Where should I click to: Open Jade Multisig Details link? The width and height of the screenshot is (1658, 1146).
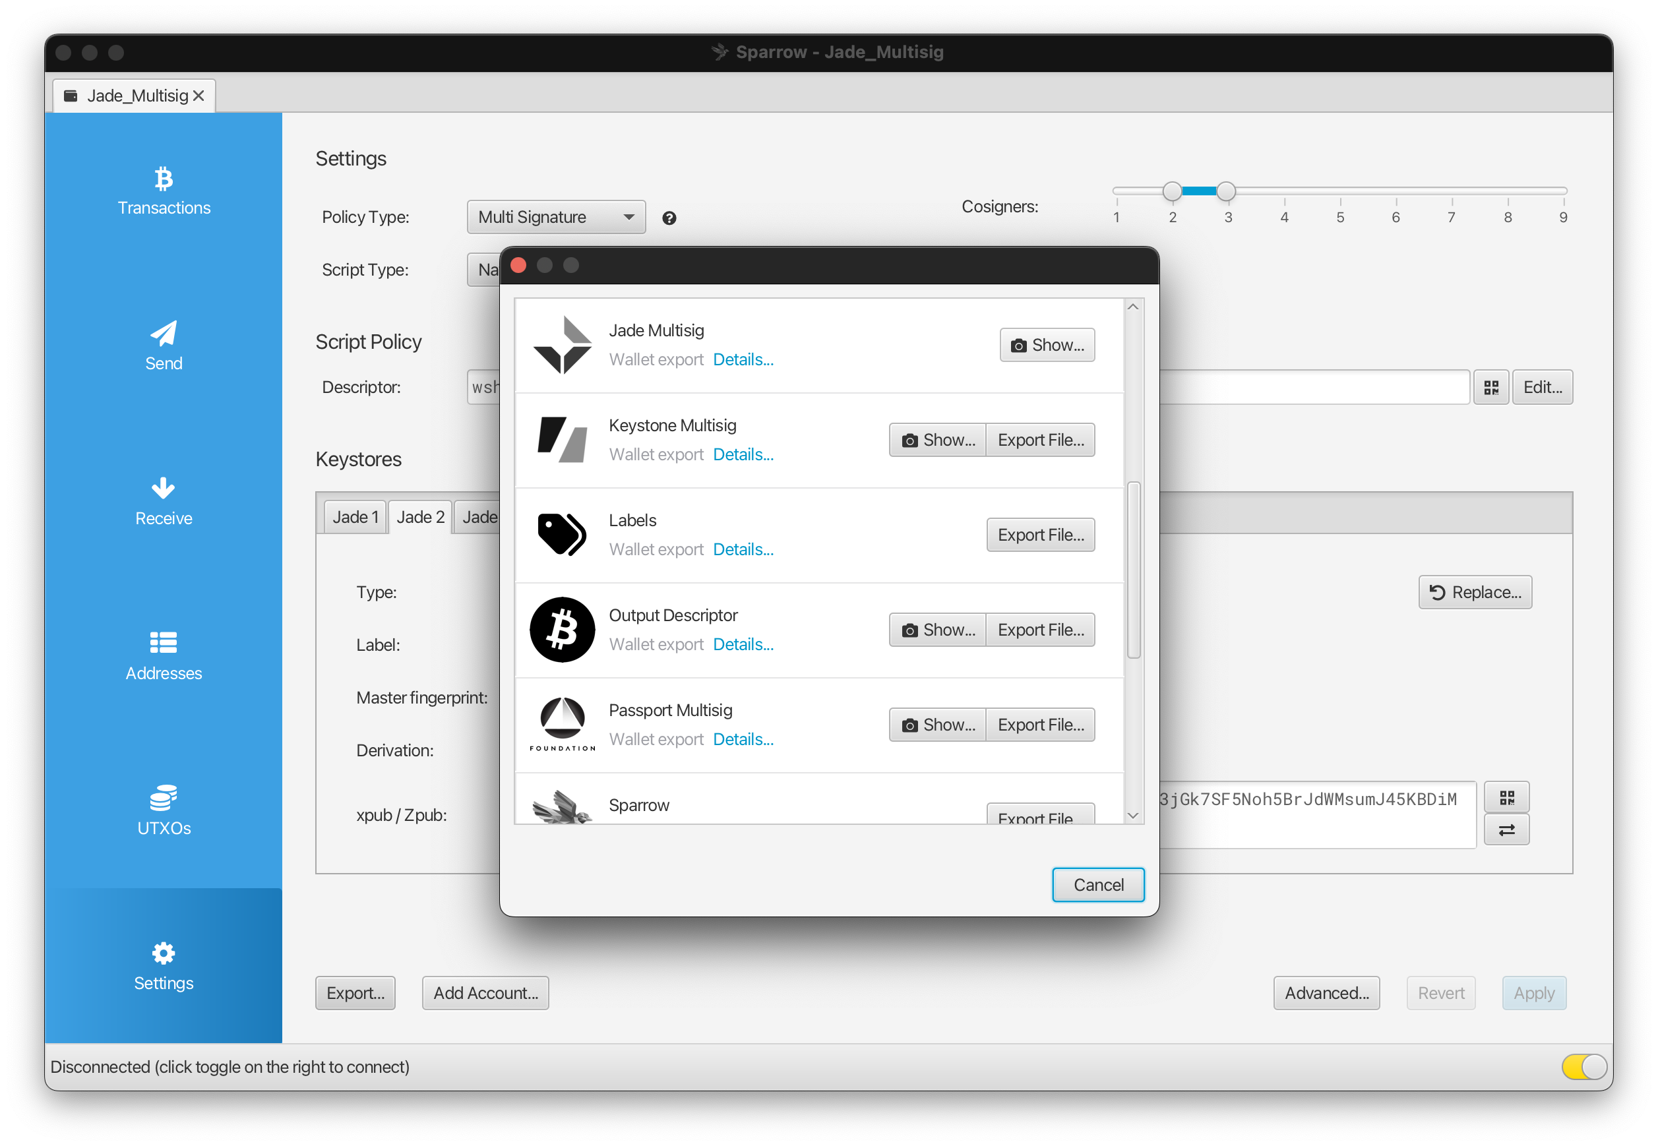(x=743, y=360)
